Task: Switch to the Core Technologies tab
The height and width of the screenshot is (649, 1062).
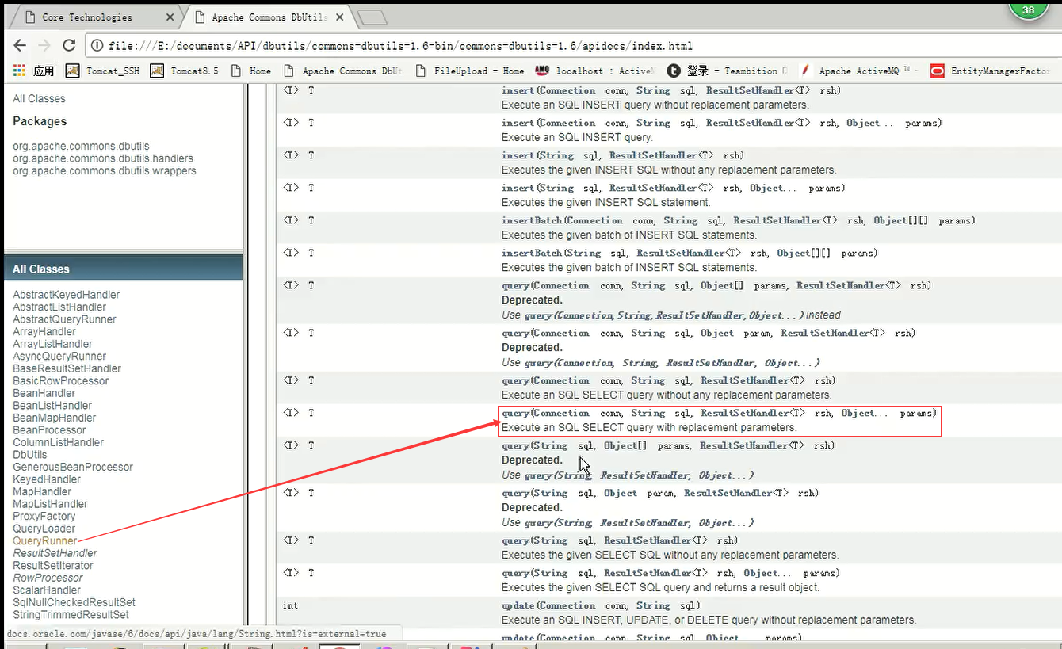Action: pos(87,16)
